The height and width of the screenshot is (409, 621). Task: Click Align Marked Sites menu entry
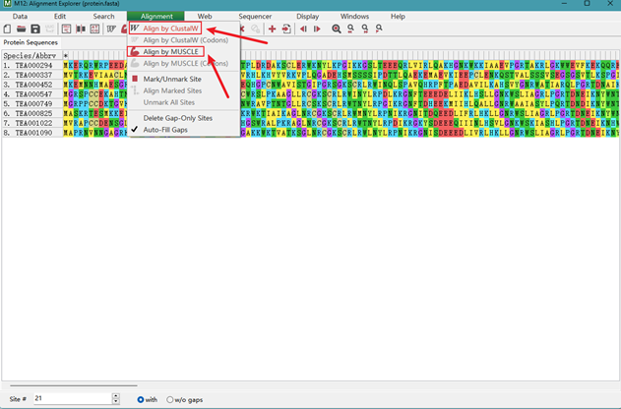[x=172, y=90]
